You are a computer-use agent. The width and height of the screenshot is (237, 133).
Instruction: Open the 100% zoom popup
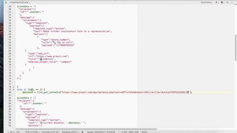tap(145, 132)
